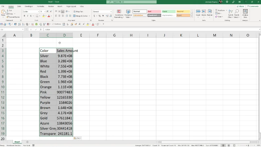Click the Increase Font Size icon in the Font group

click(48, 11)
